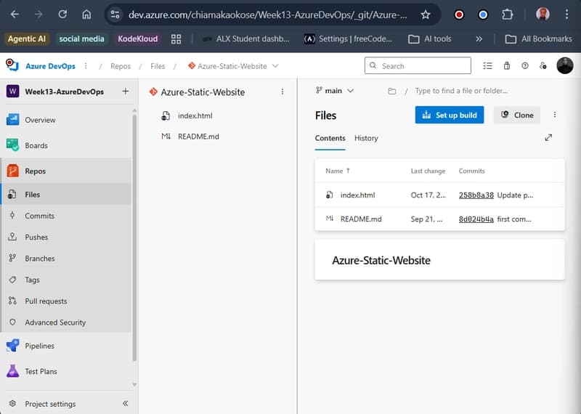Click Repos in the breadcrumb

[x=121, y=66]
